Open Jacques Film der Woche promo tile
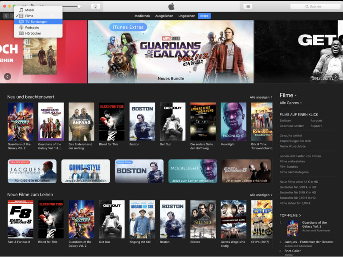The width and height of the screenshot is (343, 257). (x=32, y=171)
